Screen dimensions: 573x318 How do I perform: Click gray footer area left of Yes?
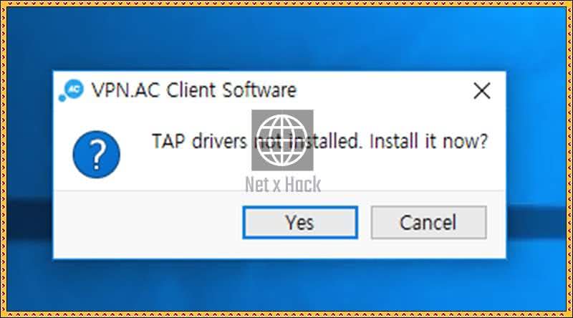click(146, 223)
